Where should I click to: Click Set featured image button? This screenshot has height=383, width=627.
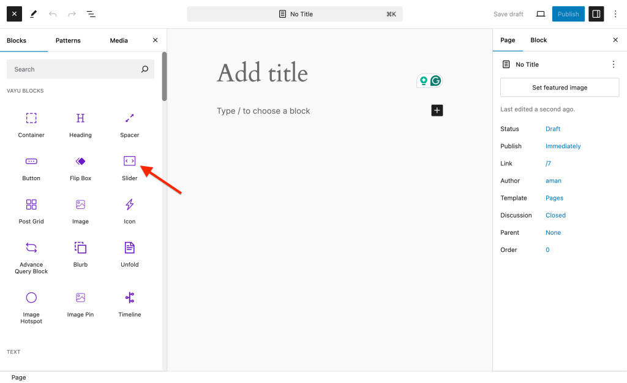coord(559,88)
